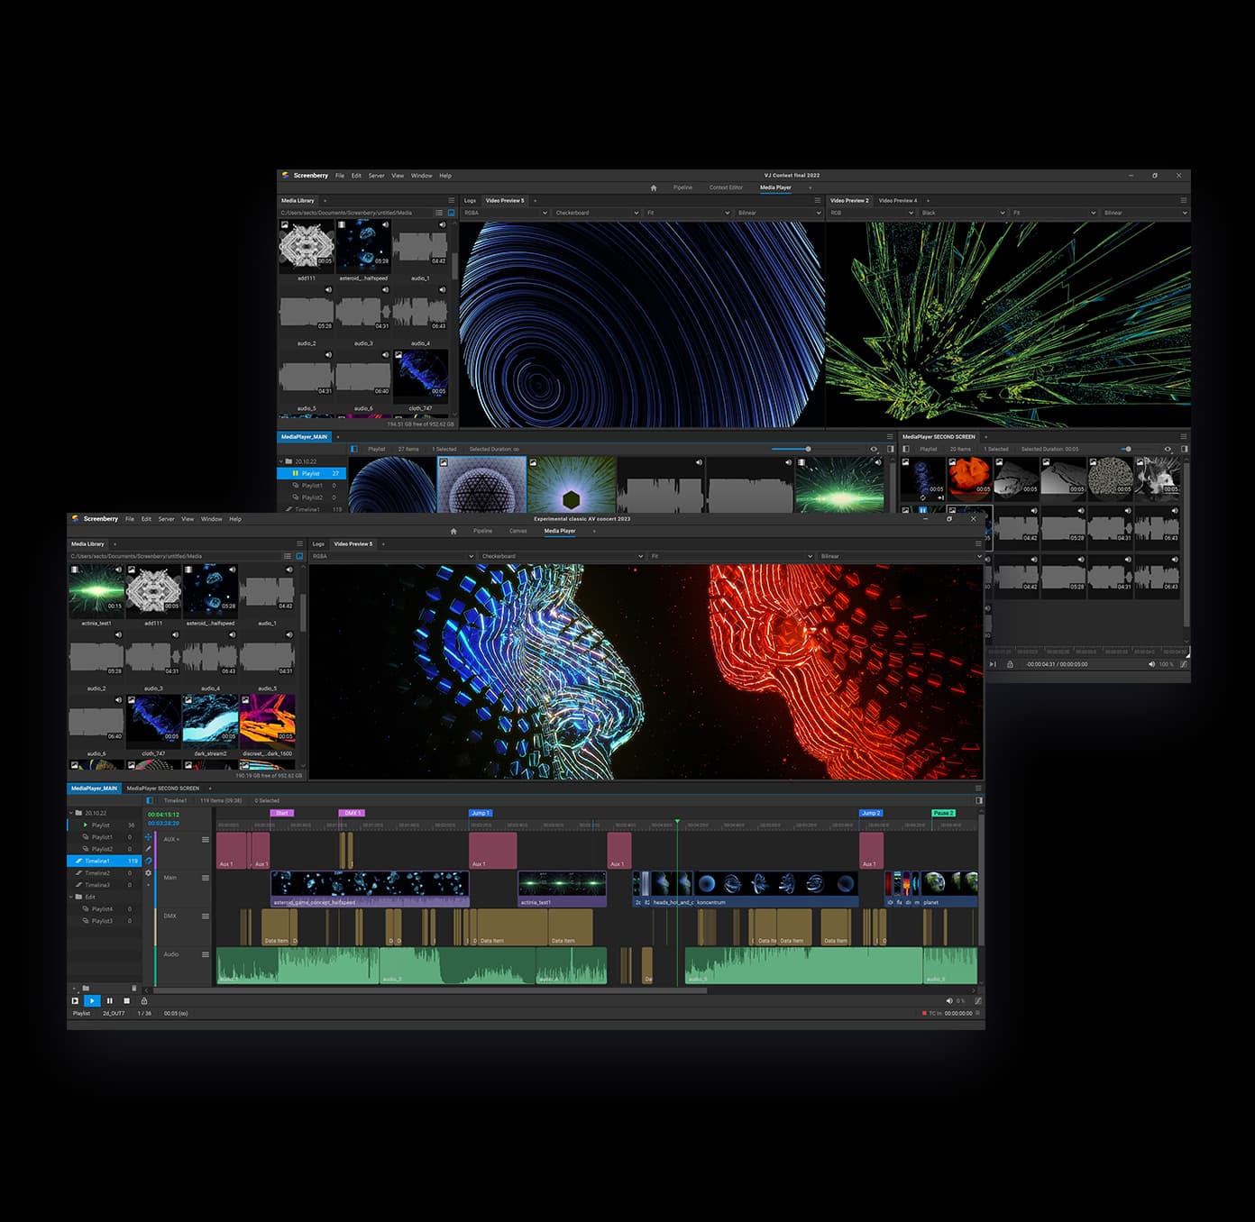The width and height of the screenshot is (1255, 1222).
Task: Click the Start marker on the timeline
Action: pyautogui.click(x=281, y=813)
